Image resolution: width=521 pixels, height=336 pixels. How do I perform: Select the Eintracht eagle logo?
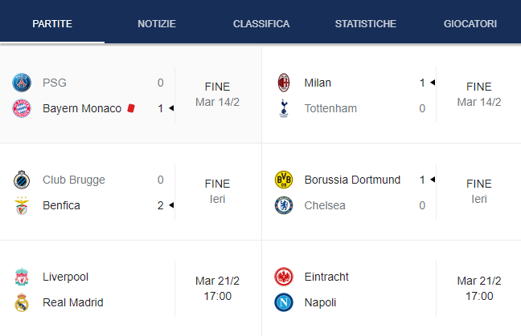[284, 277]
